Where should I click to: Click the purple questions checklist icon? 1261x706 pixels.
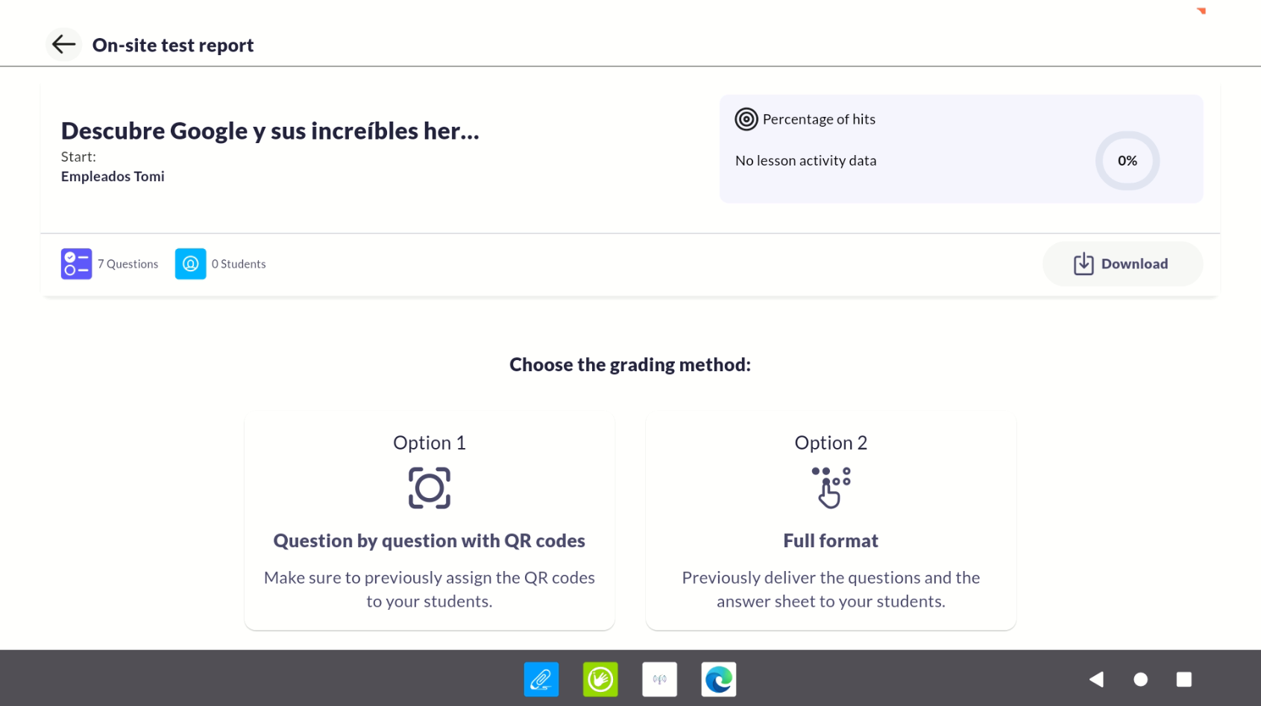point(76,264)
